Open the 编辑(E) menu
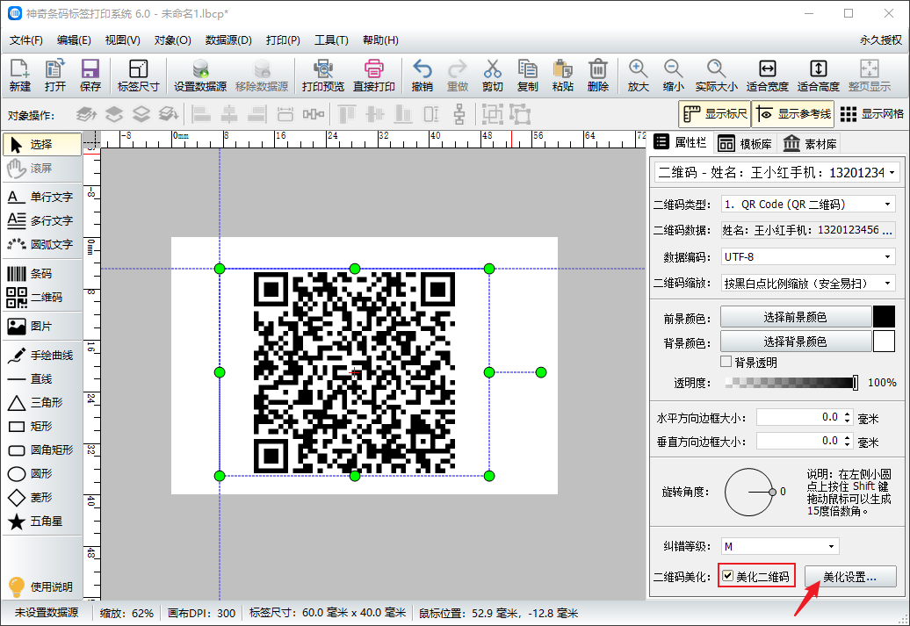This screenshot has height=626, width=910. click(x=74, y=40)
